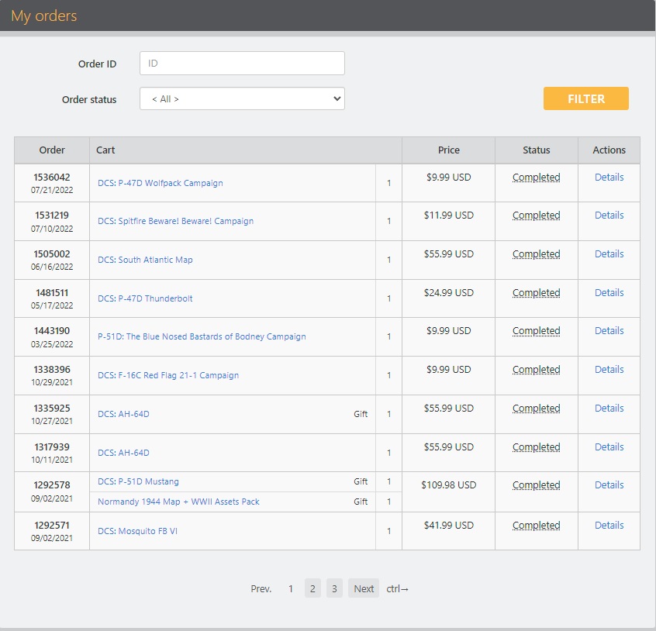This screenshot has width=656, height=631.
Task: Open DCS: South Atlantic Map link
Action: click(x=145, y=260)
